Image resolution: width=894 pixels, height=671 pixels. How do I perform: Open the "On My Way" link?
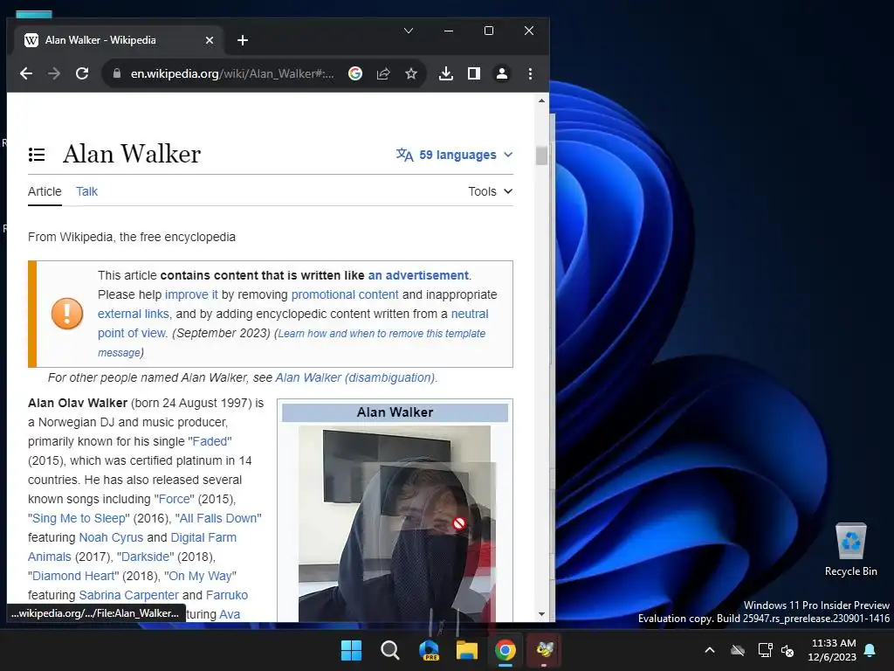coord(200,577)
